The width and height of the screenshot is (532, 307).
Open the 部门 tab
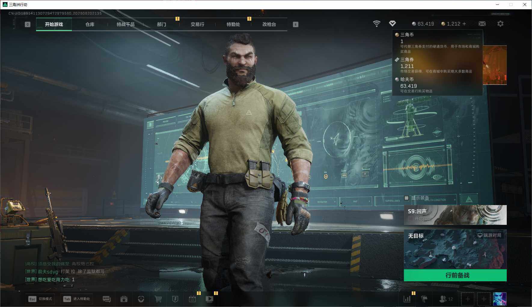pyautogui.click(x=161, y=24)
